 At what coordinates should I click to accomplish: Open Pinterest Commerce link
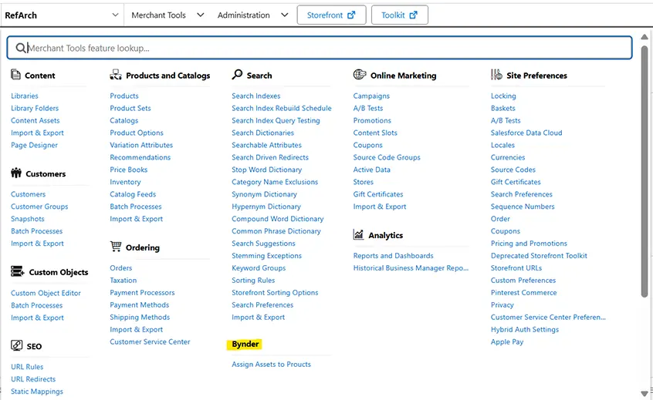coord(523,293)
